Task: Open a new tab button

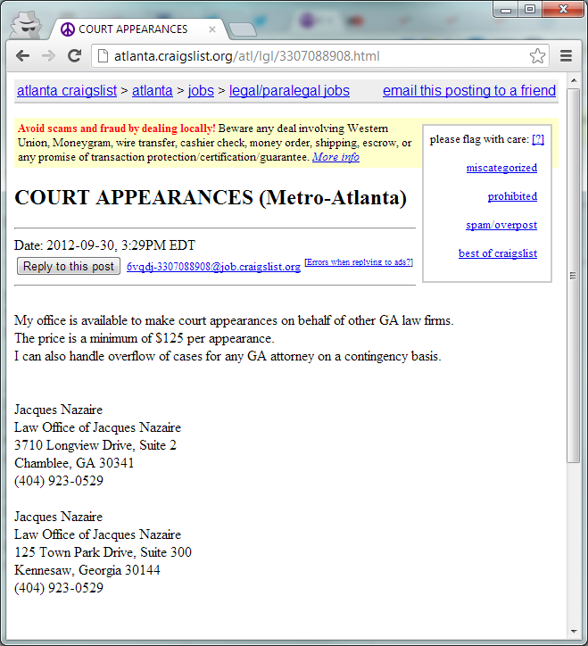Action: tap(242, 30)
